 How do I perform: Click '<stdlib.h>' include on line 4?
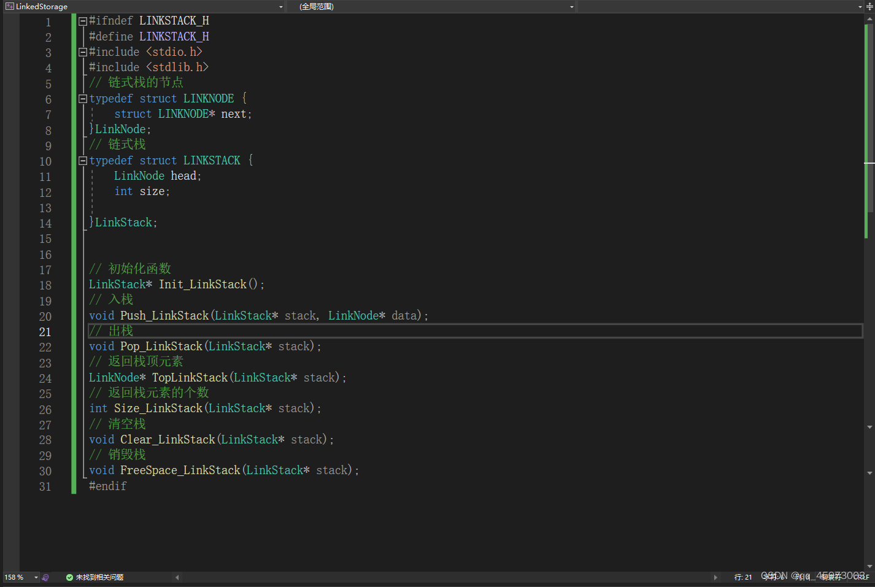(x=177, y=67)
